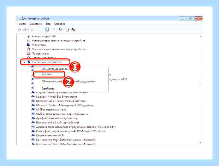The image size is (219, 166).
Task: Click the Контроллеры USB category icon
Action: [29, 36]
